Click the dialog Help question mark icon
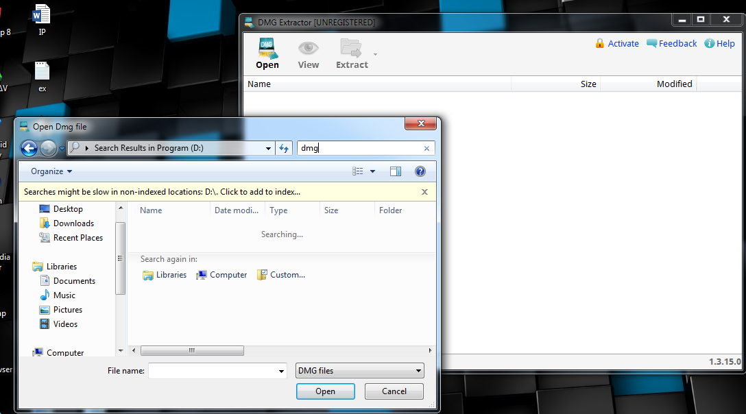 point(420,171)
